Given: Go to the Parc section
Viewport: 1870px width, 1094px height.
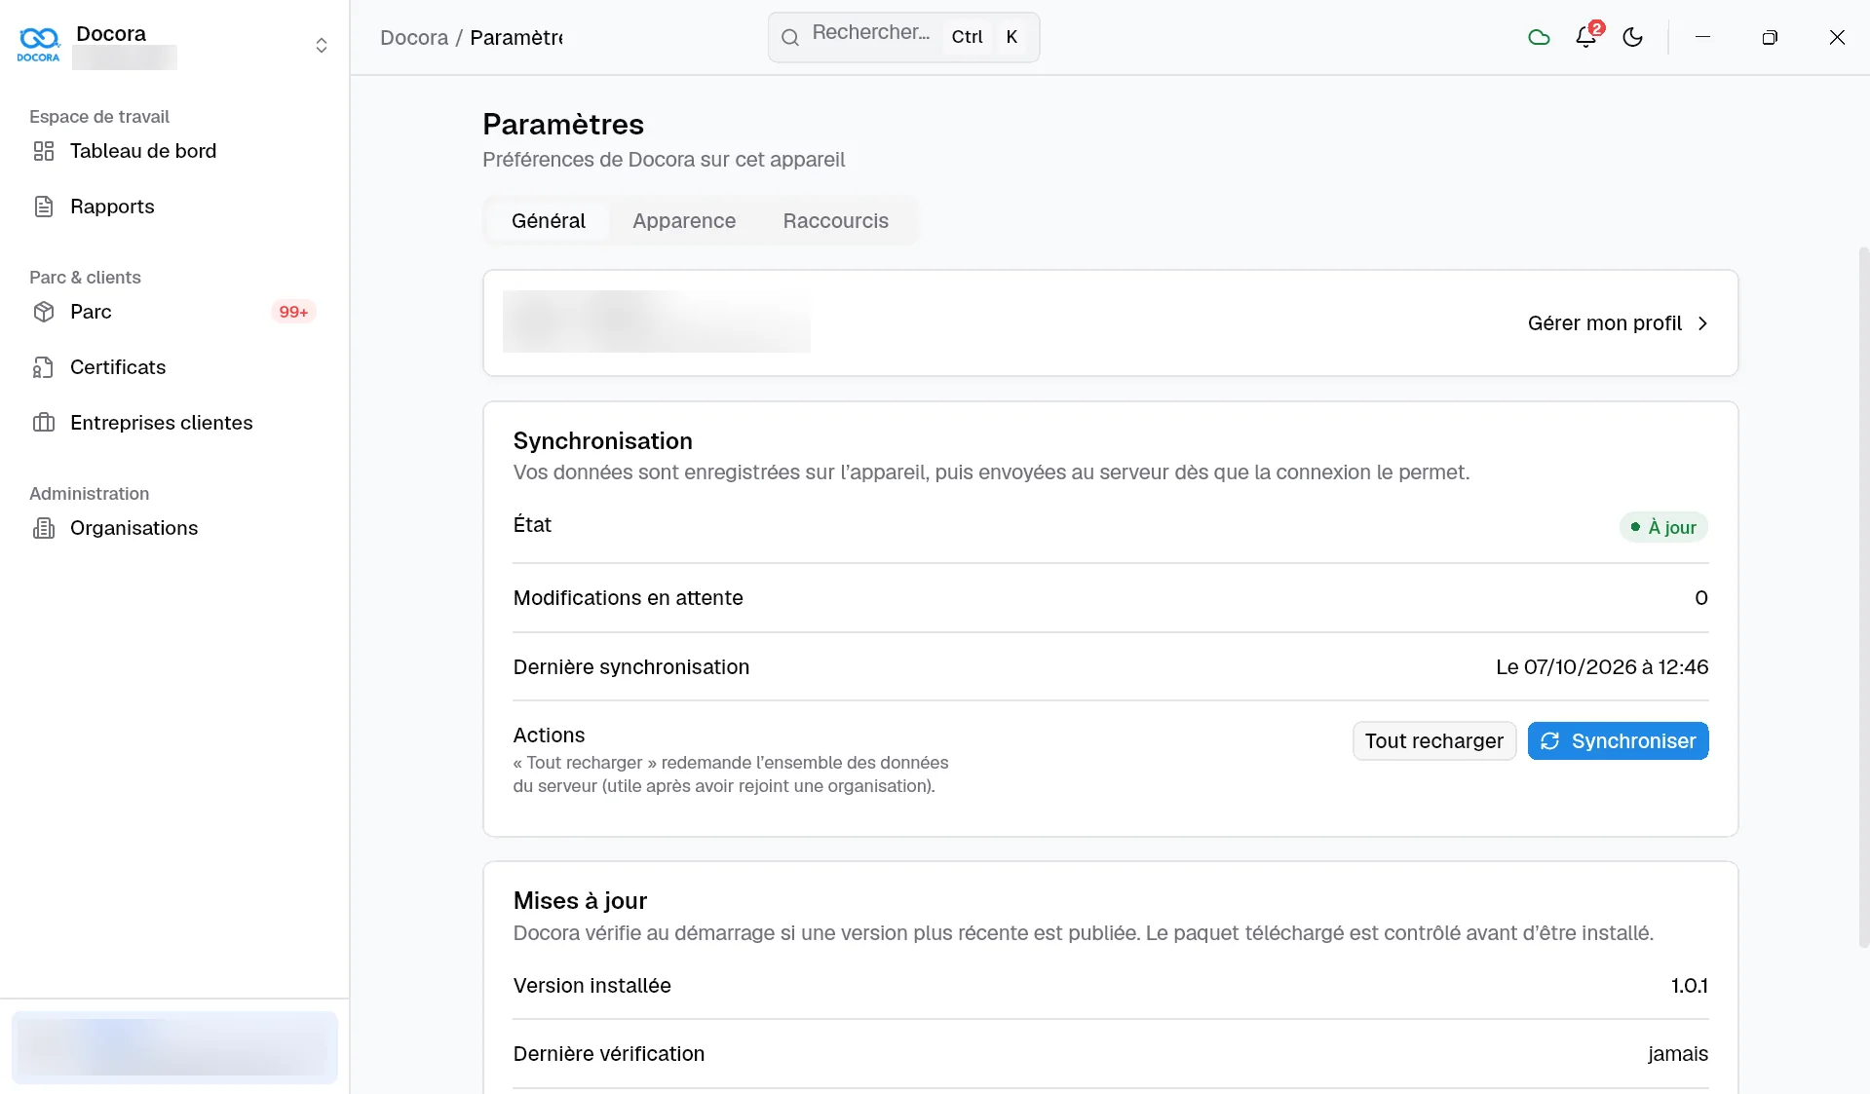Looking at the screenshot, I should [x=174, y=312].
